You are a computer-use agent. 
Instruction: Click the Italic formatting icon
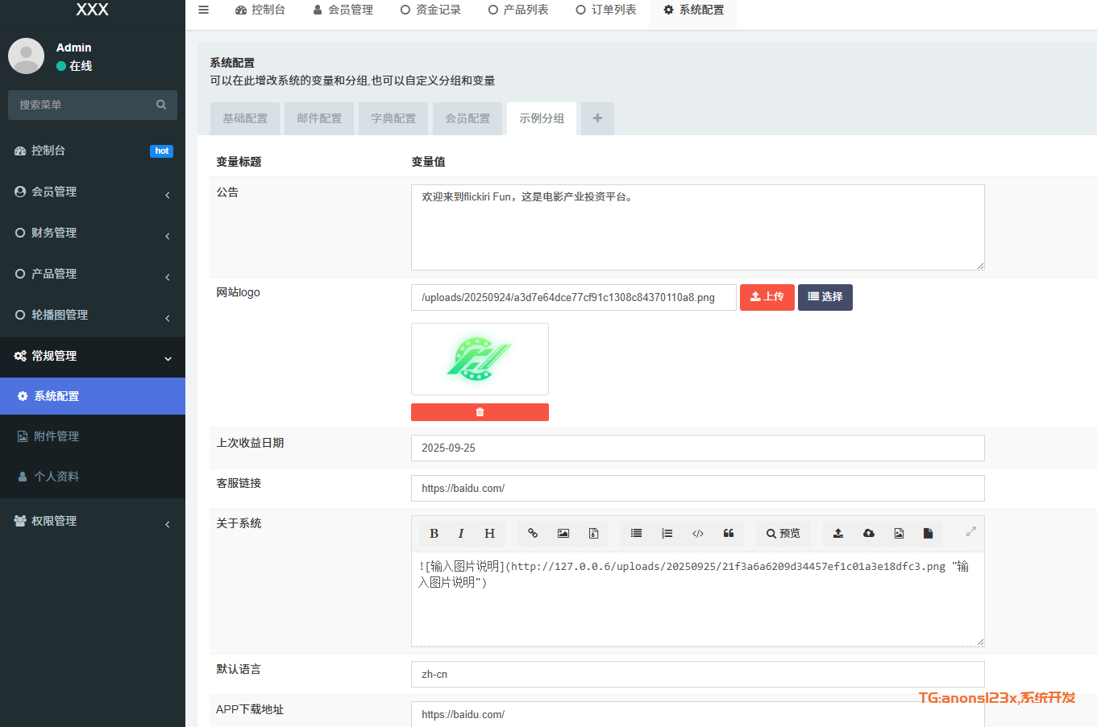[x=461, y=533]
